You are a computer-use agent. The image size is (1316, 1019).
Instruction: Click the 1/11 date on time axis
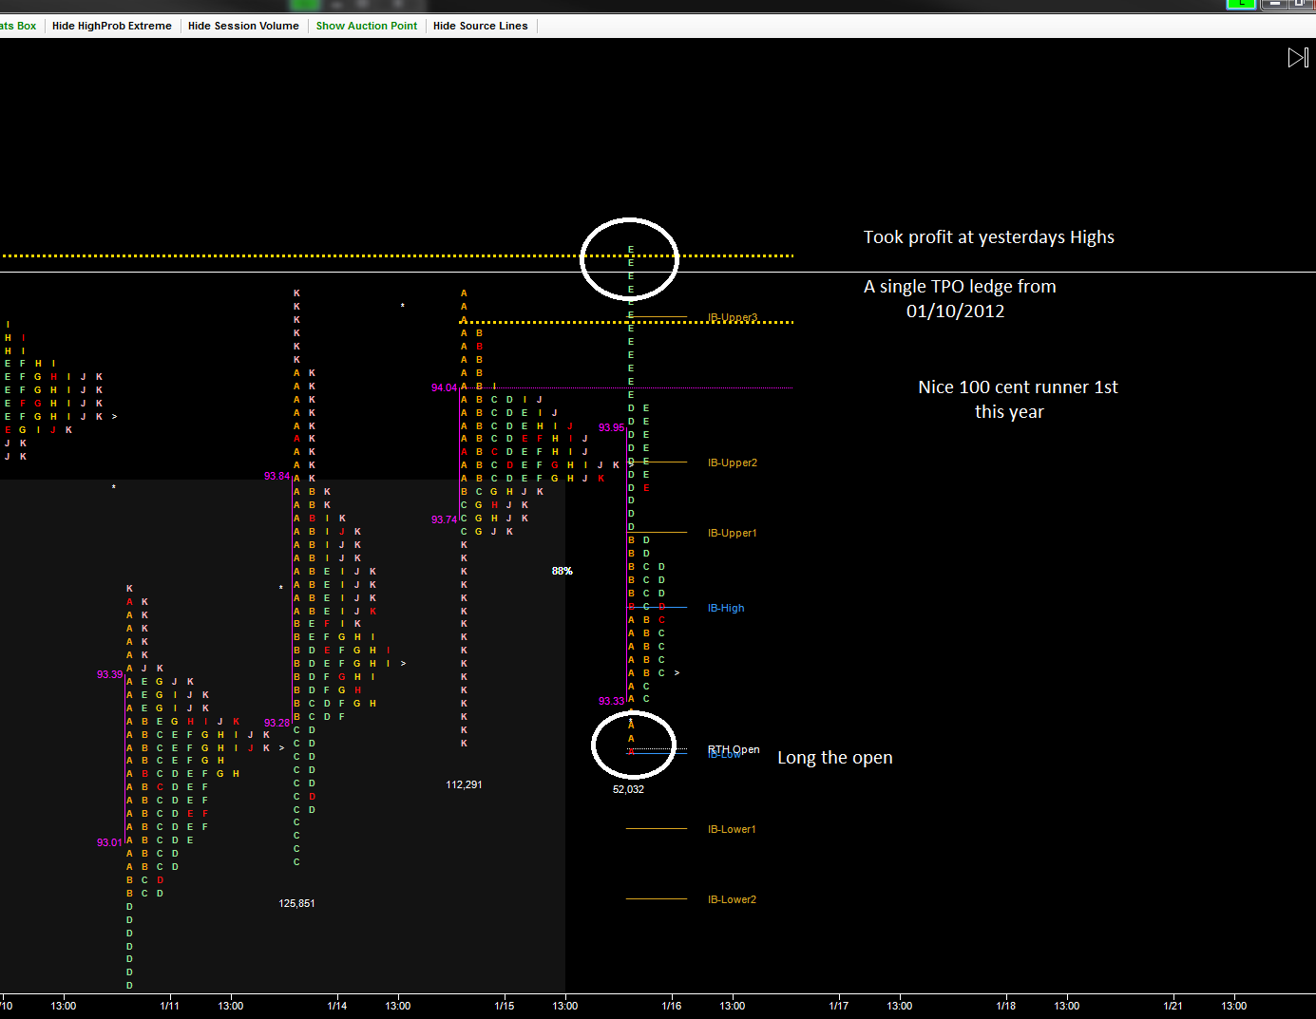[170, 1006]
